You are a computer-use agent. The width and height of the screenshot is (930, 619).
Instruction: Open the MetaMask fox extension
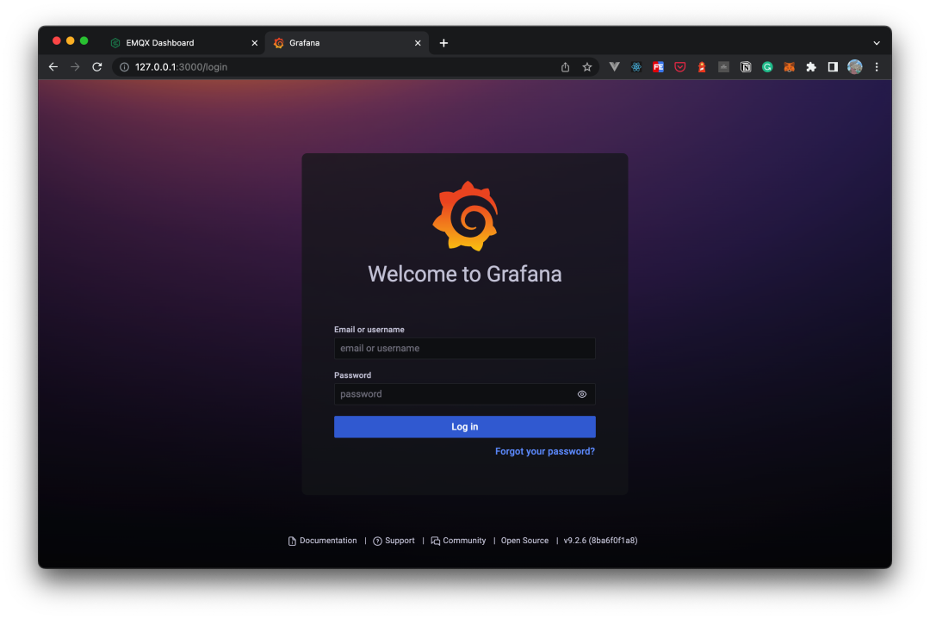click(x=789, y=67)
